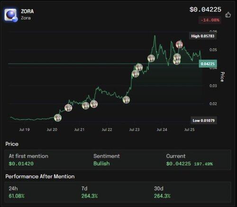
Task: Click the $0.04225 header price
Action: [205, 9]
